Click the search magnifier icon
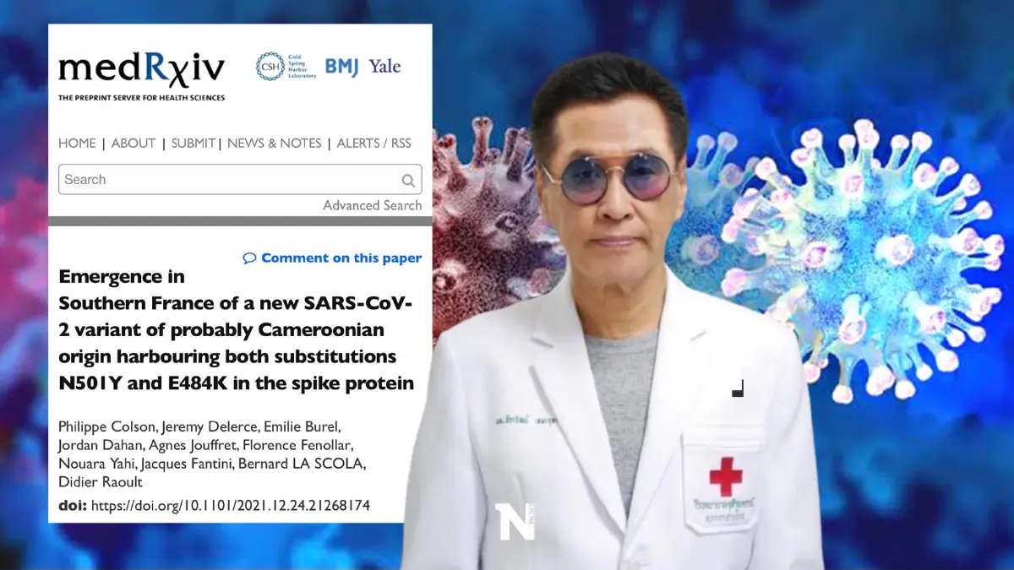This screenshot has height=570, width=1014. [x=408, y=180]
